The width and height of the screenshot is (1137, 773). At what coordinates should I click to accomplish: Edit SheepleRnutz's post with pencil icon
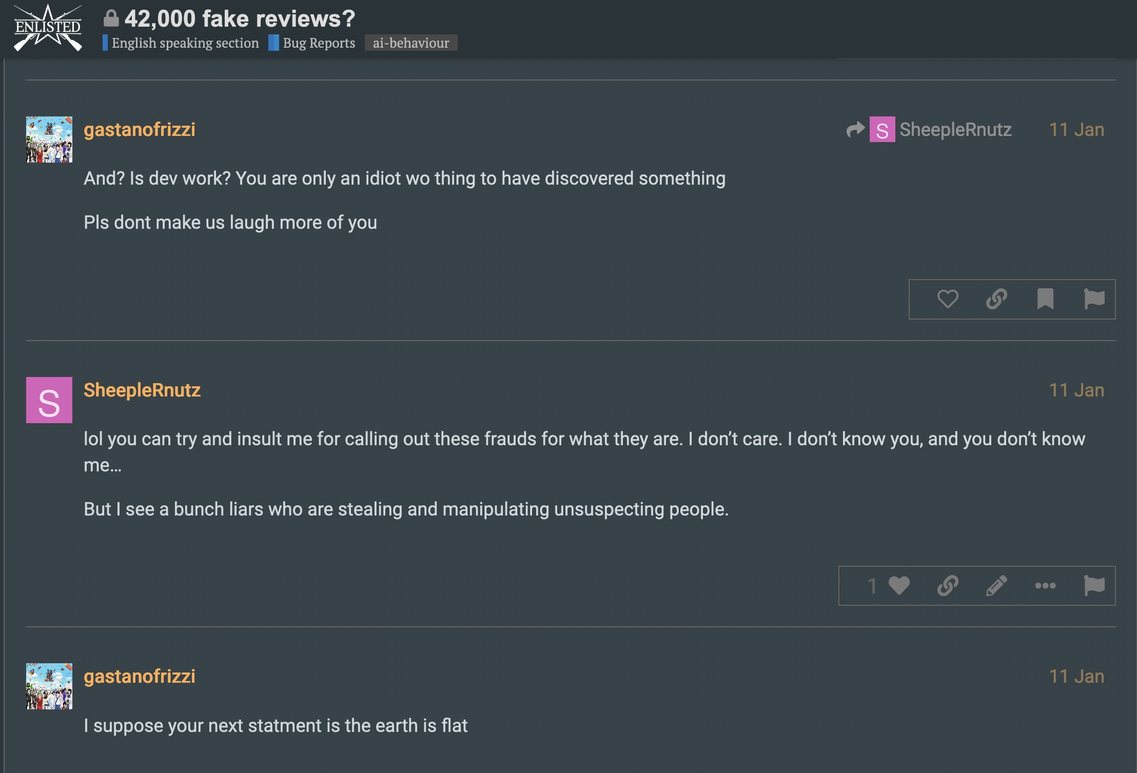(x=996, y=585)
